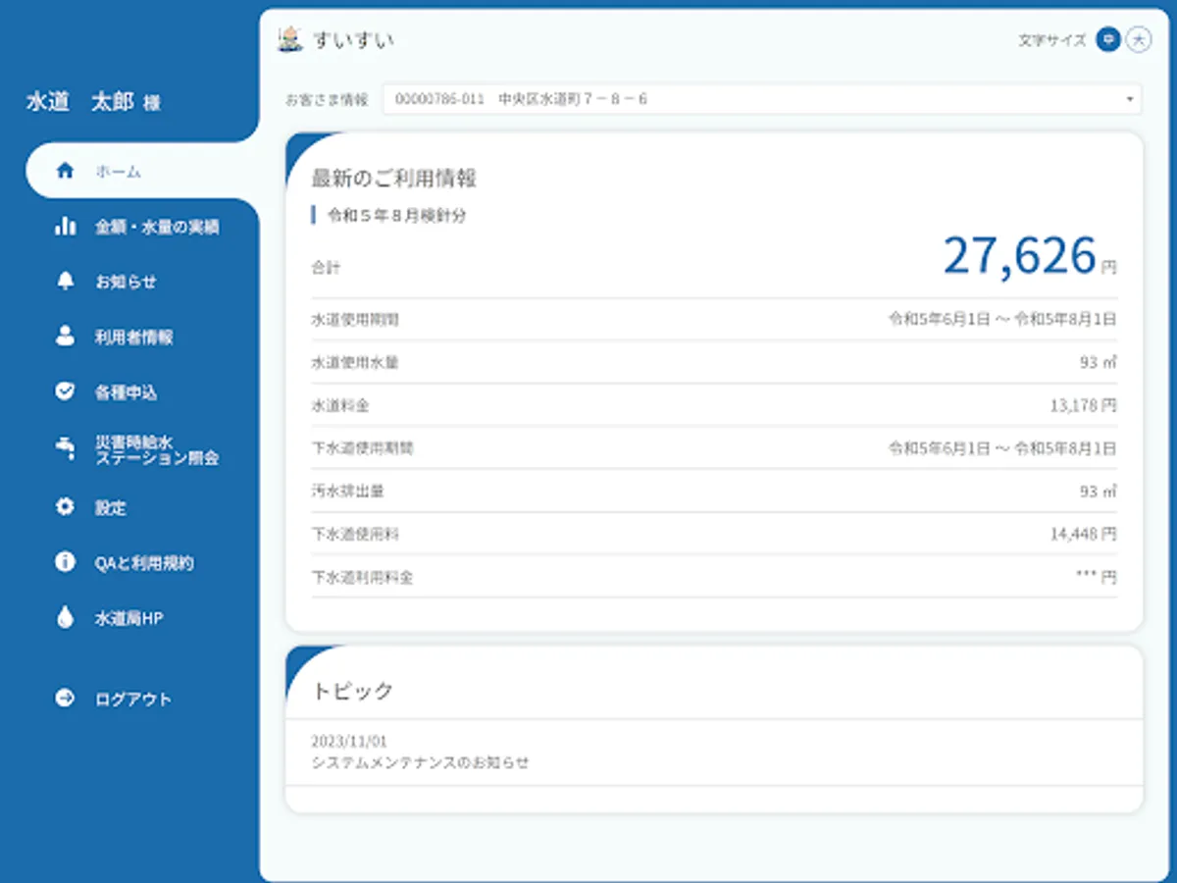Click the すいすい mascot logo at the top
1177x883 pixels.
click(x=289, y=39)
